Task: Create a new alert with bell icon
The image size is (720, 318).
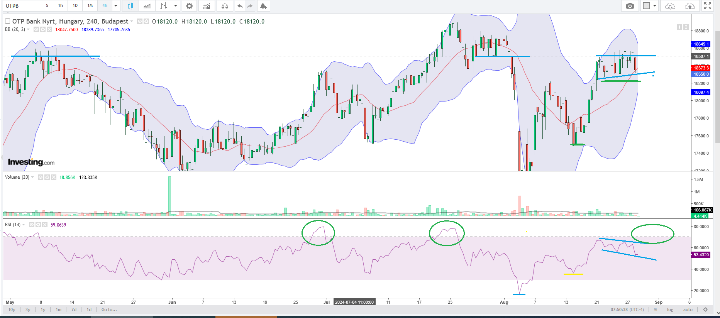Action: (x=263, y=6)
